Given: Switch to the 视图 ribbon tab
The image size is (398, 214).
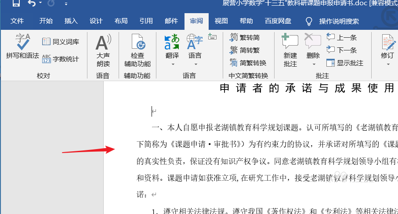Looking at the screenshot, I should [221, 21].
